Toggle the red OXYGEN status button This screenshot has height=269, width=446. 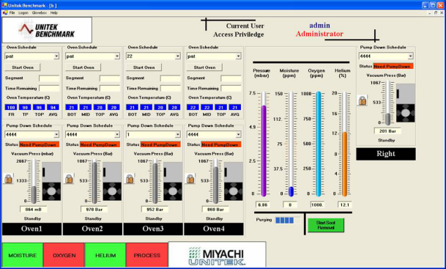[64, 255]
